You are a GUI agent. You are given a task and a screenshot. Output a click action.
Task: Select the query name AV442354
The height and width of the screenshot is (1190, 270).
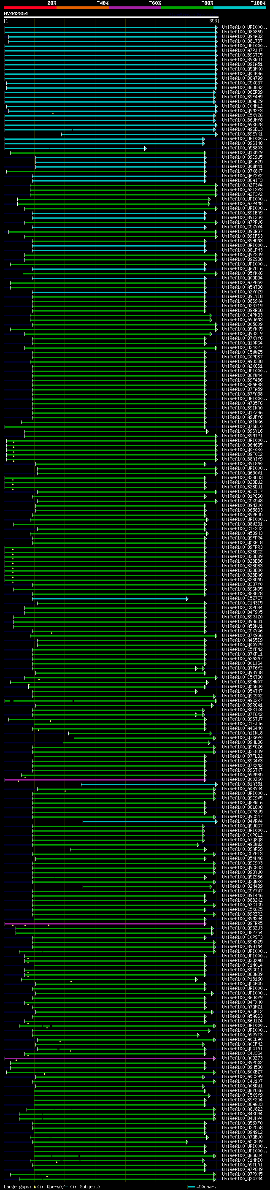pos(16,14)
